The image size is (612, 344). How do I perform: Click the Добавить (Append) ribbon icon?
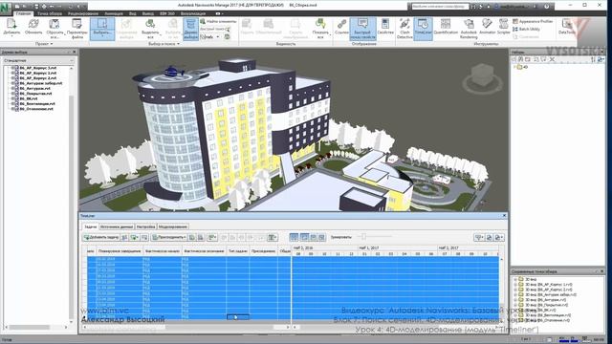[x=11, y=28]
